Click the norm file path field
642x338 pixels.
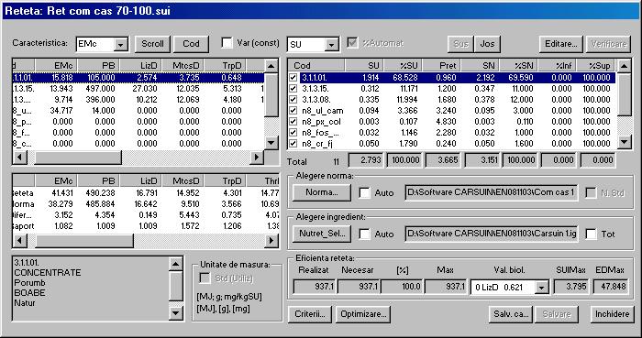point(492,192)
